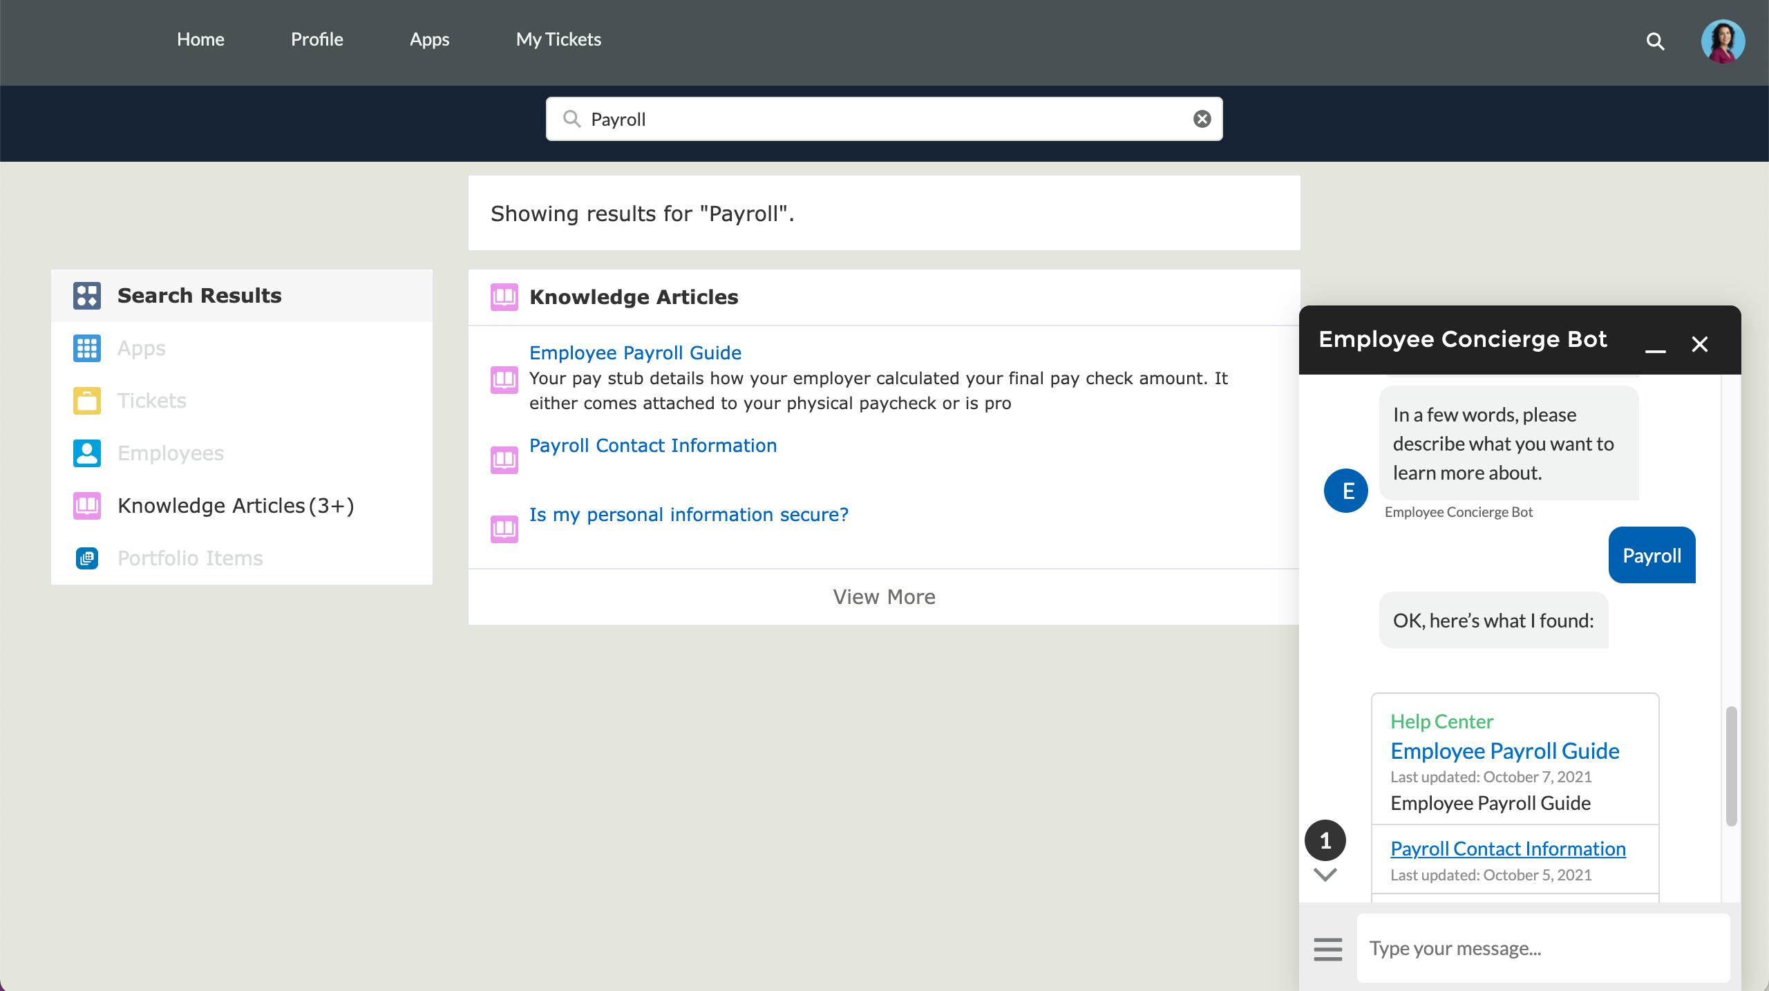The height and width of the screenshot is (991, 1769).
Task: Clear the Payroll search text
Action: click(1202, 119)
